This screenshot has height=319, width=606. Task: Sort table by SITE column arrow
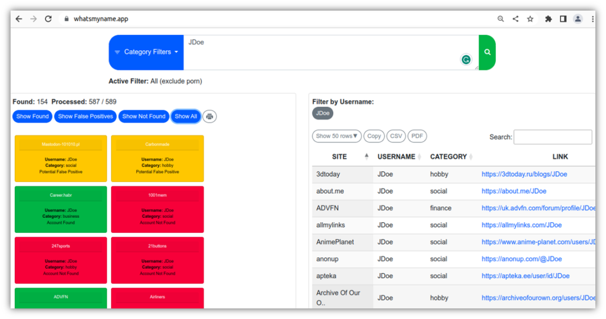click(x=366, y=156)
